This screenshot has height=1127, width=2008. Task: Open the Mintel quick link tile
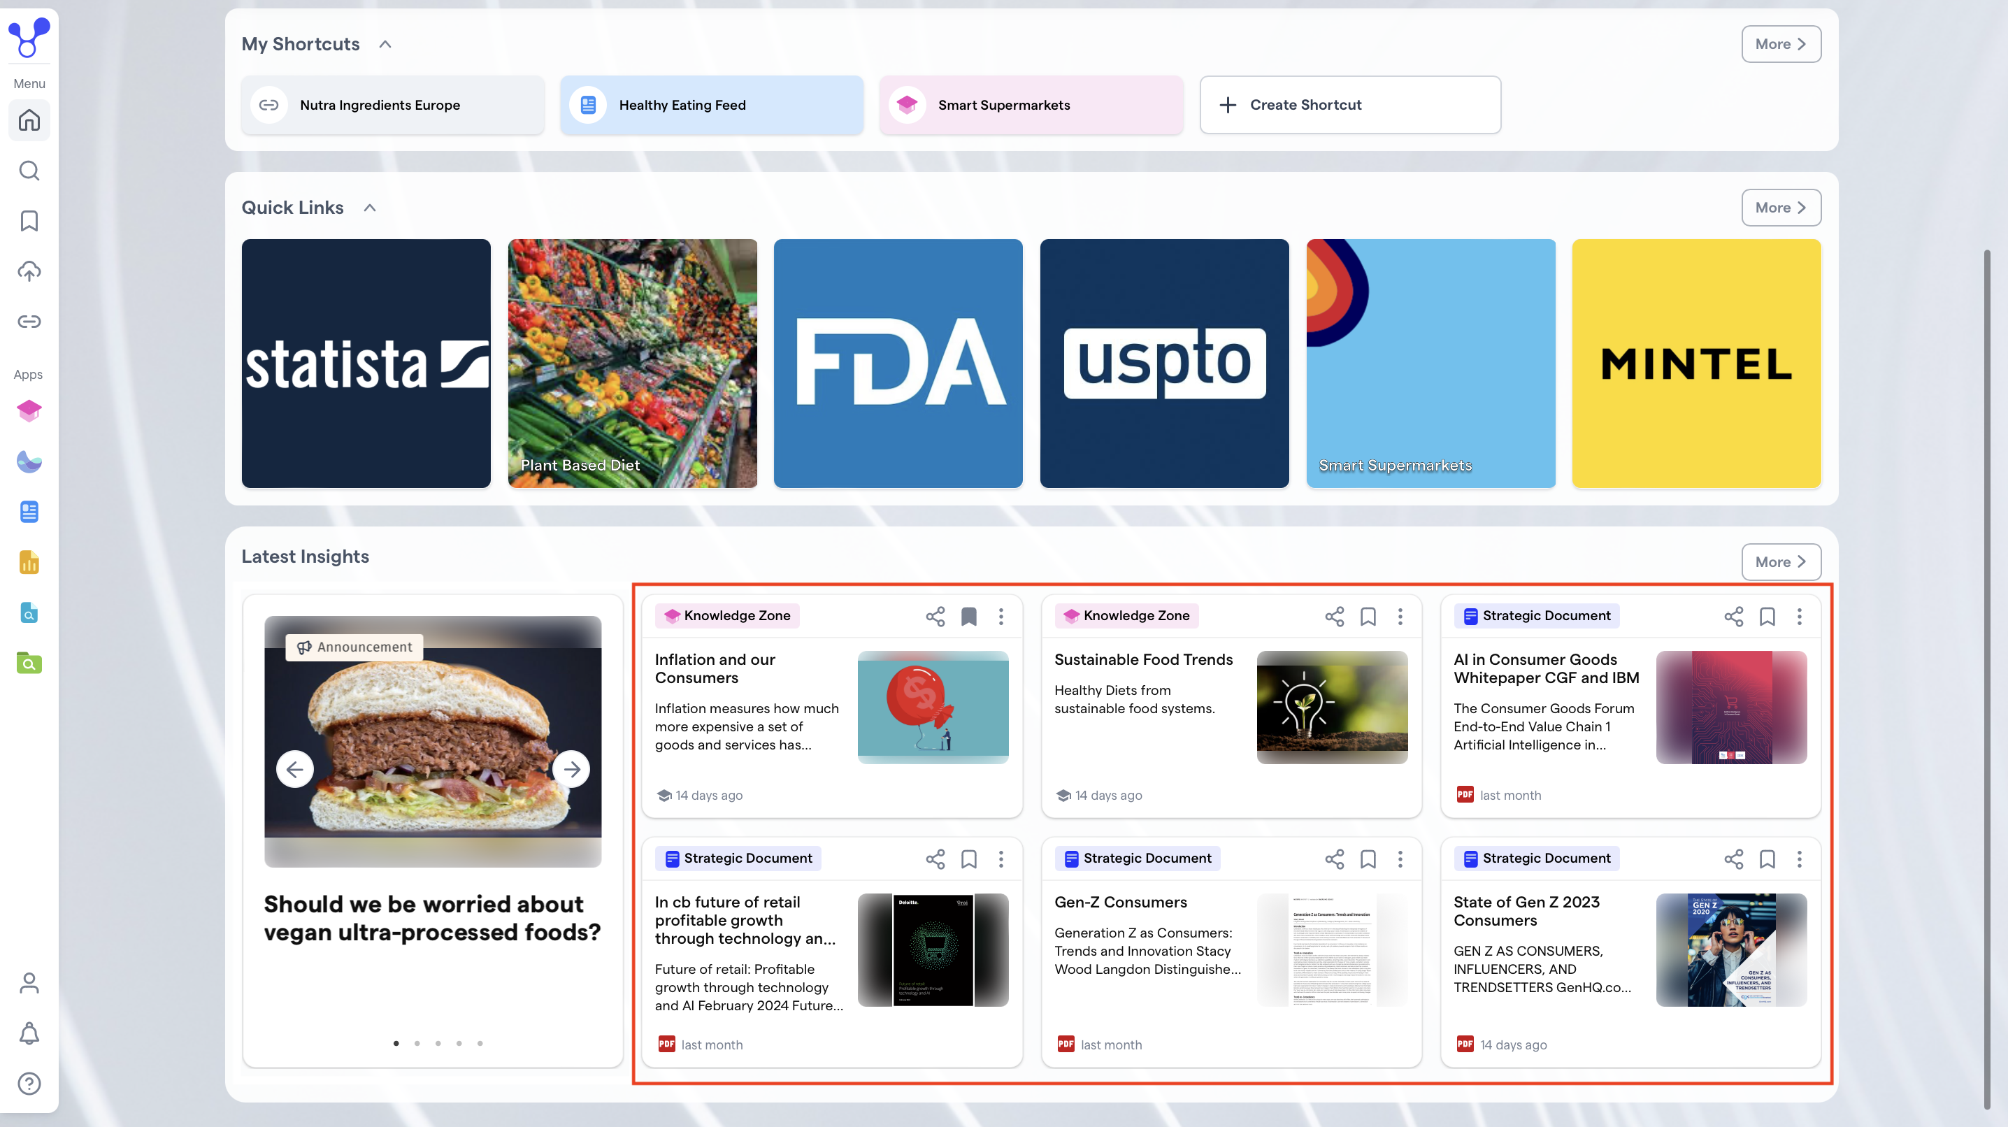pos(1696,363)
